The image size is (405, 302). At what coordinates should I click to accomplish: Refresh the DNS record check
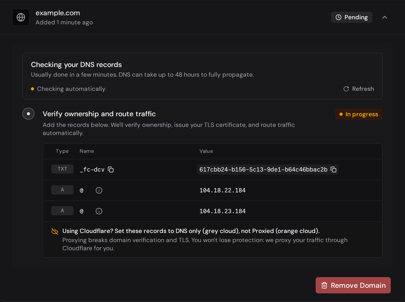(x=359, y=89)
